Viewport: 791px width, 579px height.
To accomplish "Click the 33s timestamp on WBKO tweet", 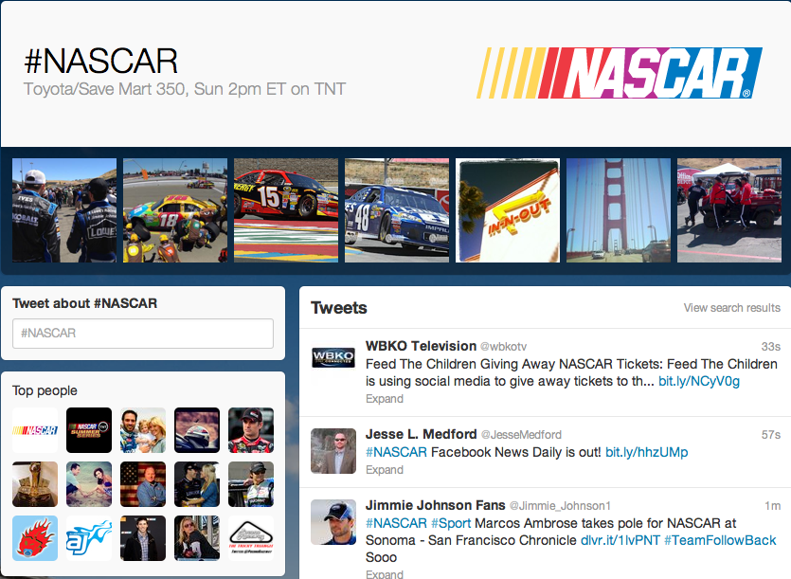I will point(771,346).
